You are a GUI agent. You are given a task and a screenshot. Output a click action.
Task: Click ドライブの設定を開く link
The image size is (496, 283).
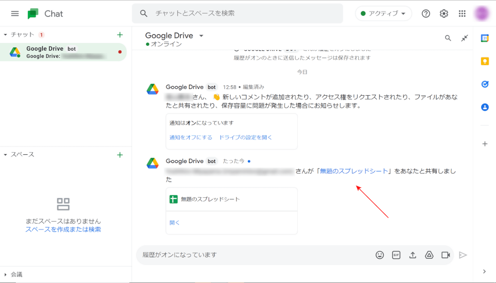(246, 137)
